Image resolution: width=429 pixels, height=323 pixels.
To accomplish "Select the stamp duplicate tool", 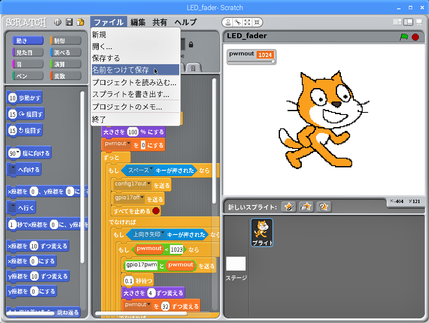I will pyautogui.click(x=228, y=22).
